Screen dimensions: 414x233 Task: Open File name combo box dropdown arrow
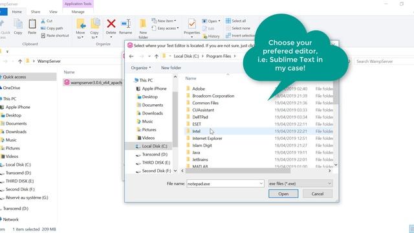point(261,184)
